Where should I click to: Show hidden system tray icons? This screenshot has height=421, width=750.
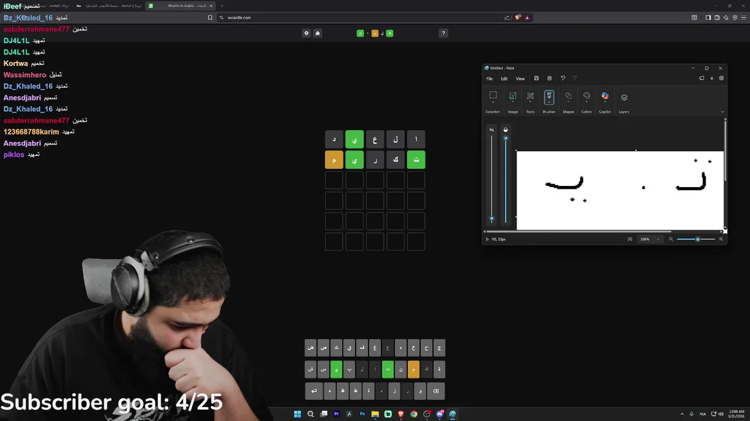tap(681, 414)
